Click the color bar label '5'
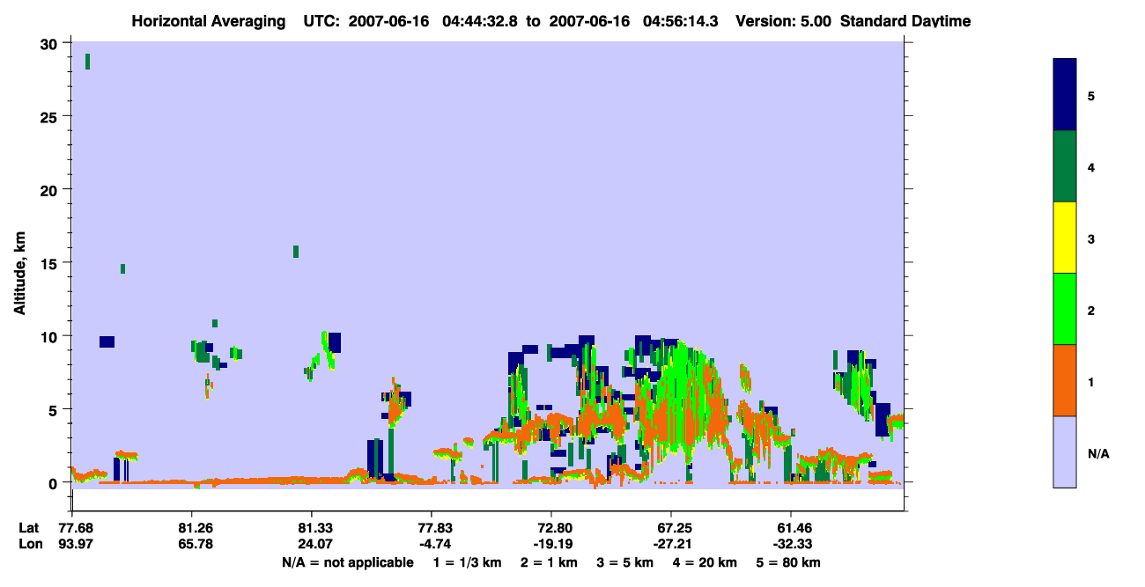1145x587 pixels. pos(1091,95)
